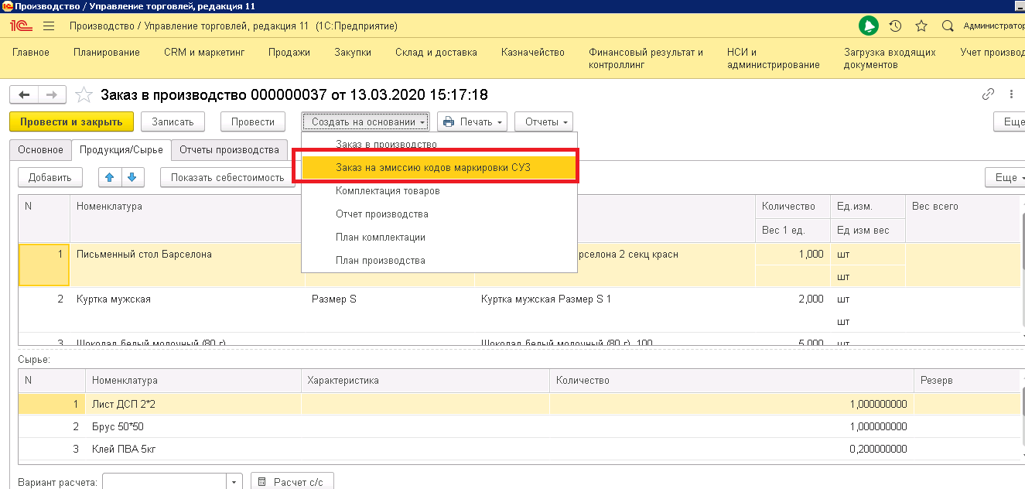Viewport: 1025px width, 489px height.
Task: Expand the Печать dropdown
Action: pyautogui.click(x=472, y=121)
